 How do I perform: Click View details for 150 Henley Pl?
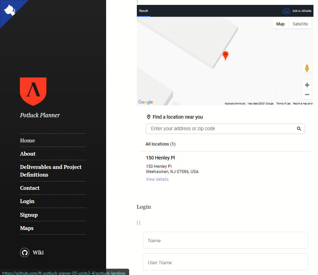pyautogui.click(x=157, y=179)
